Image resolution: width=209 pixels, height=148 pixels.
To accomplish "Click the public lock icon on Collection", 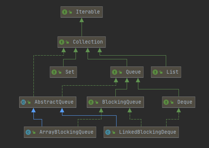I will coord(67,42).
